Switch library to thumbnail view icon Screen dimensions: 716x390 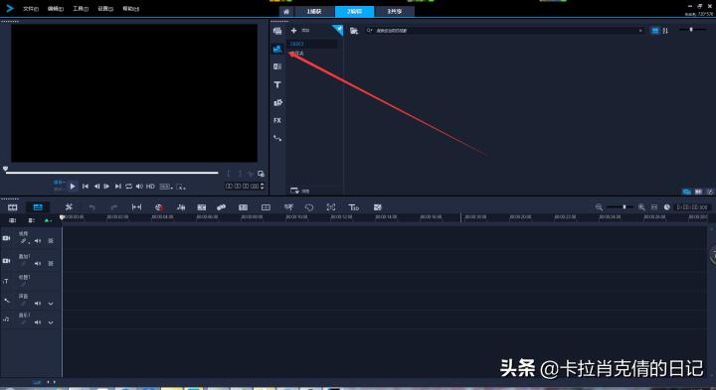click(x=655, y=31)
